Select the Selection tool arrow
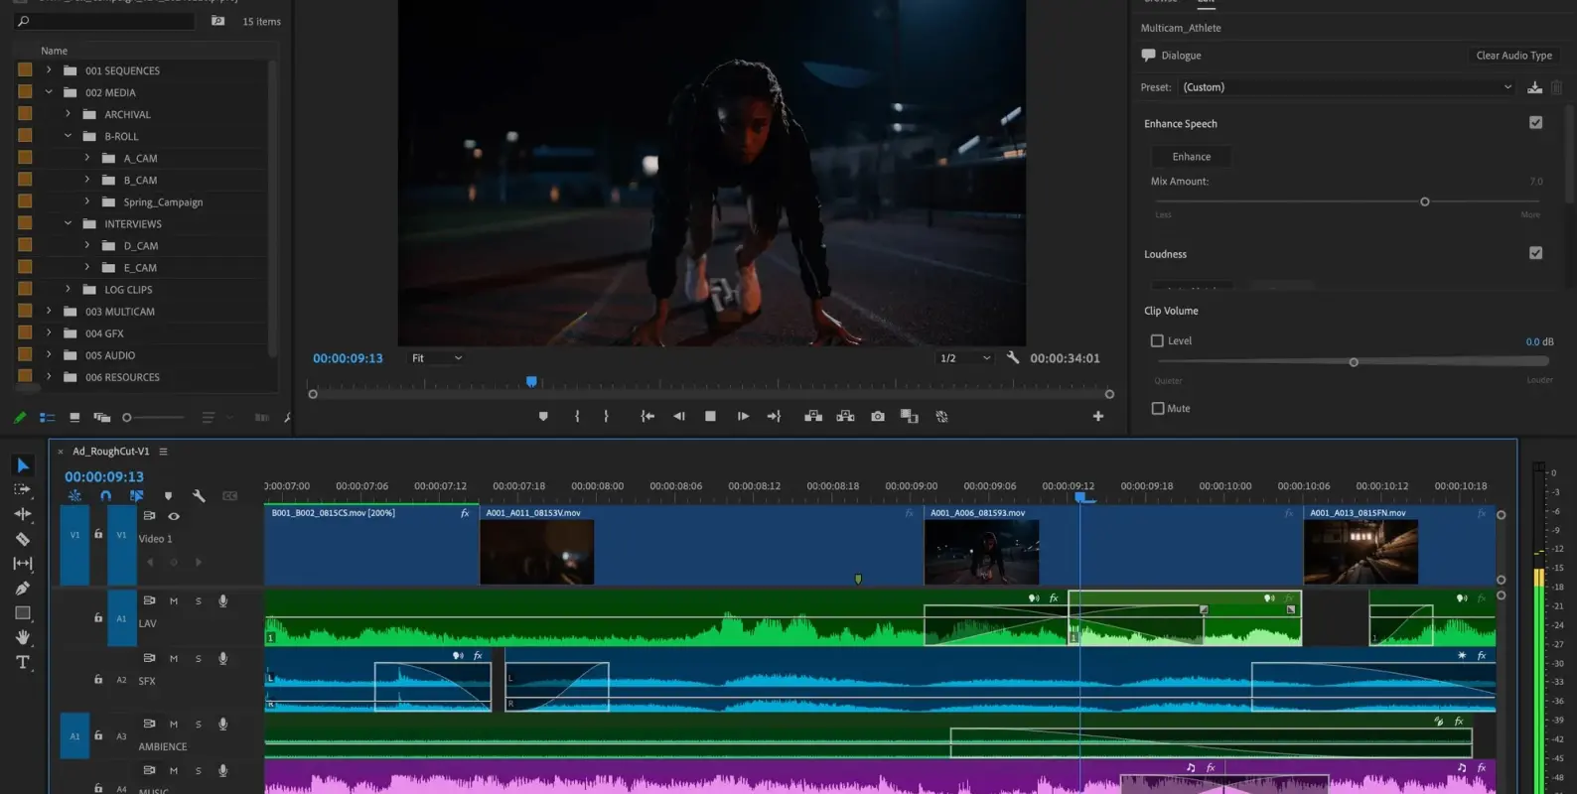Image resolution: width=1577 pixels, height=794 pixels. pos(23,465)
